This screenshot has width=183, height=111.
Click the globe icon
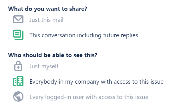coord(18,96)
